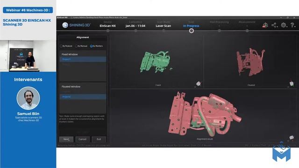Click the Next button
The image size is (299, 168).
[66, 139]
